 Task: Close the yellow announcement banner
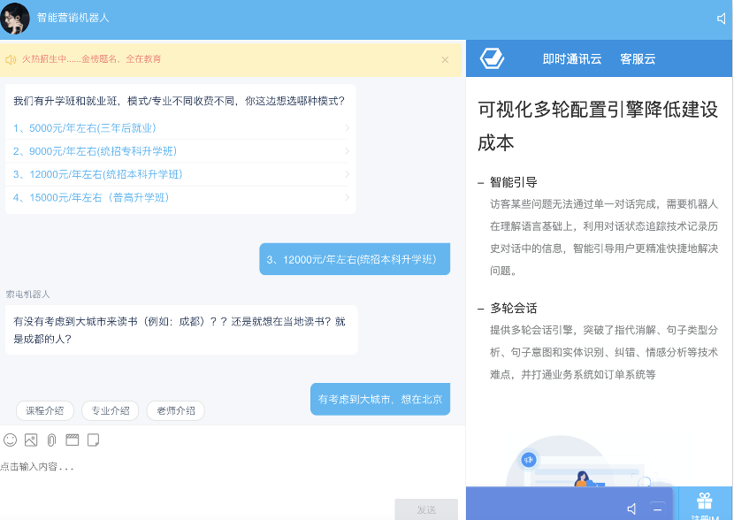[445, 59]
